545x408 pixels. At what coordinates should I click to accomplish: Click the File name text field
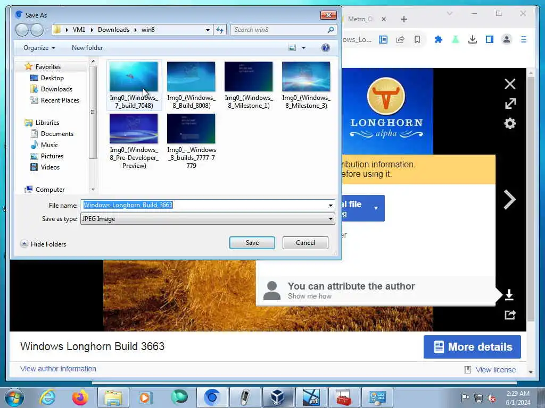pos(204,205)
